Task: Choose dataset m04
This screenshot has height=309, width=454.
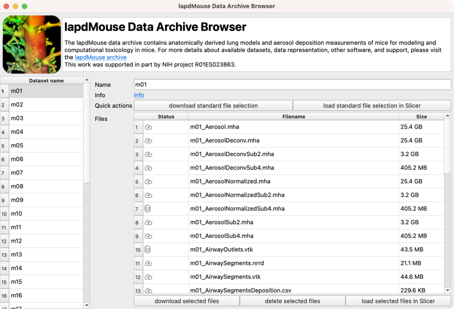Action: click(x=46, y=132)
